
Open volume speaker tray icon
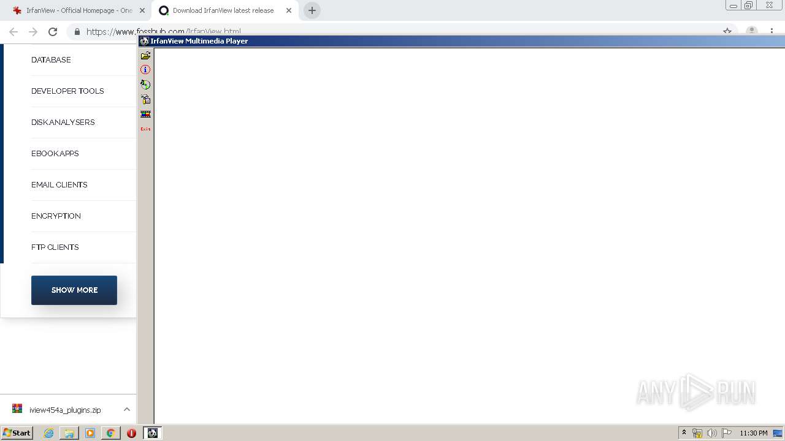tap(712, 433)
